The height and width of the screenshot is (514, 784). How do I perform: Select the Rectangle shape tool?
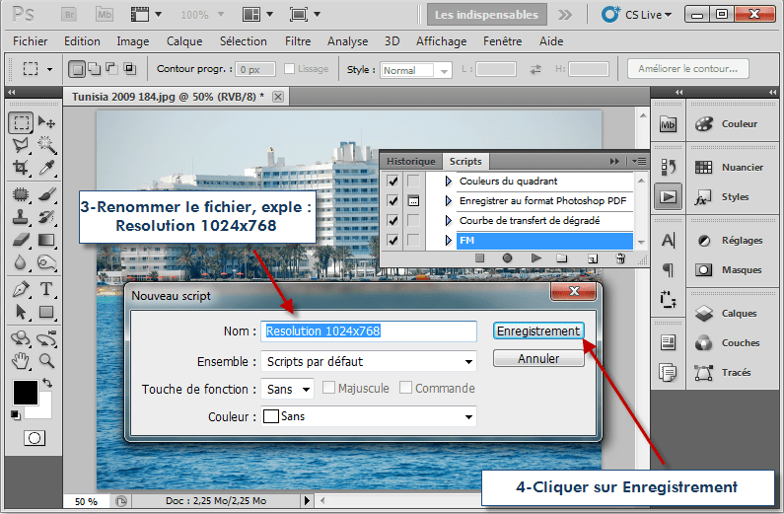click(47, 312)
